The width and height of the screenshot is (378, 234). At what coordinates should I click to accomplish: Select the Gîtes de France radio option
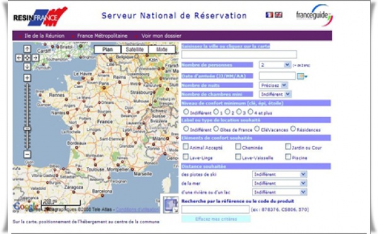(215, 129)
